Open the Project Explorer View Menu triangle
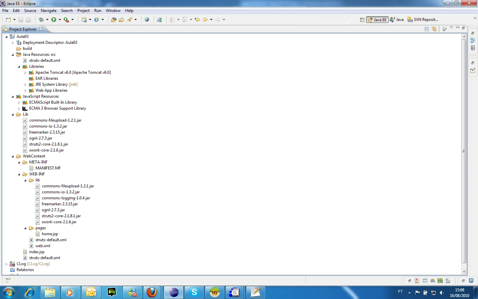478x299 pixels. tap(451, 28)
